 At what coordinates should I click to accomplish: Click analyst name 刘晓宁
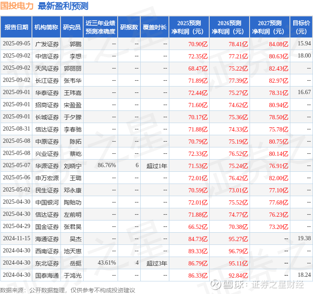(72, 166)
